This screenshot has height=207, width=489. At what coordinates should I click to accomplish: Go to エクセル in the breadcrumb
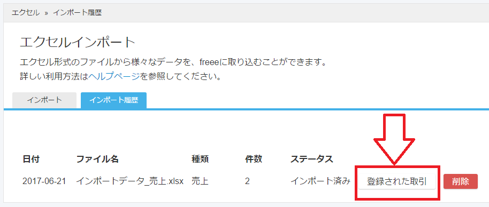pyautogui.click(x=26, y=13)
